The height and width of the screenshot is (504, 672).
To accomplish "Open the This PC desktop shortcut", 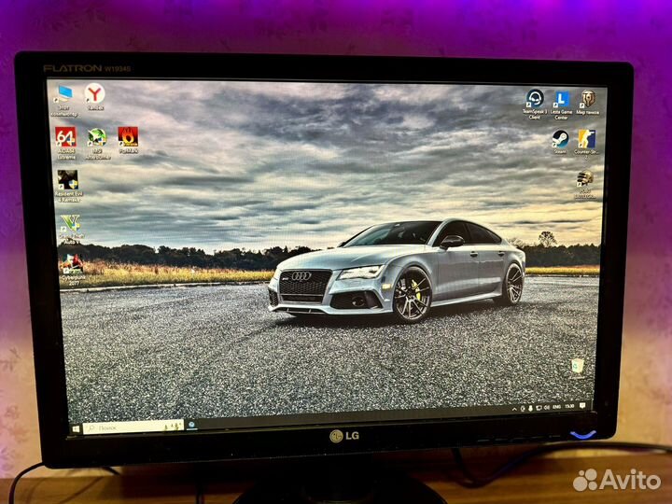I will click(64, 100).
